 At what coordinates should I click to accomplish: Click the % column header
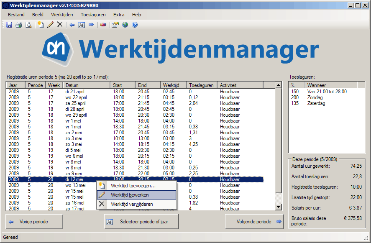[297, 85]
